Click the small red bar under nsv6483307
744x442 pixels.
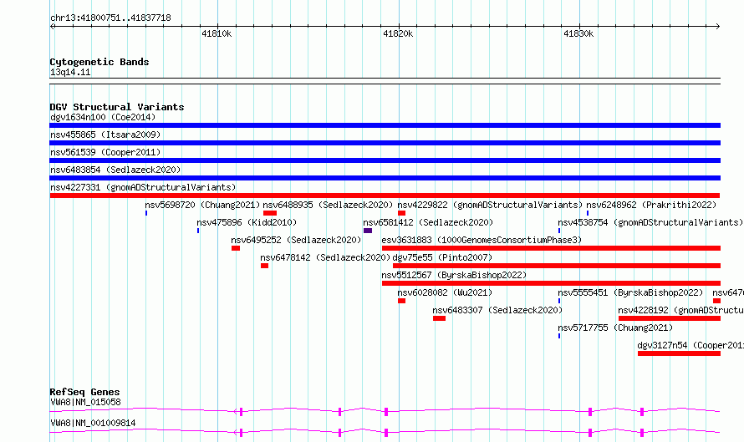tap(439, 318)
